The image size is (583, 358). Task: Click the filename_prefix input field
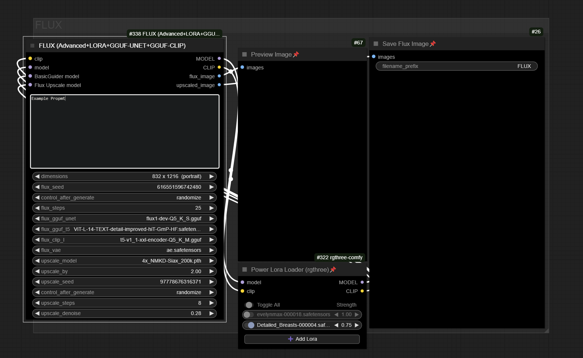(x=456, y=66)
